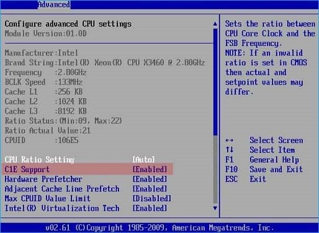Click Frequency 2.80GHz line

45,73
